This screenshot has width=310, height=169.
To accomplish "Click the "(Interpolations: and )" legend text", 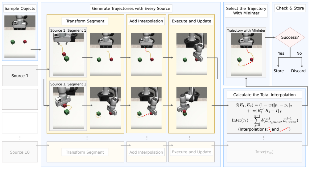I will coord(264,129).
